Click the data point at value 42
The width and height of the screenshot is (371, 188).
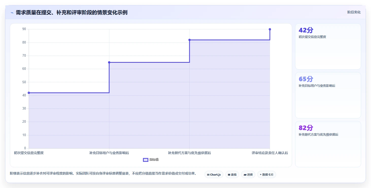(x=29, y=93)
